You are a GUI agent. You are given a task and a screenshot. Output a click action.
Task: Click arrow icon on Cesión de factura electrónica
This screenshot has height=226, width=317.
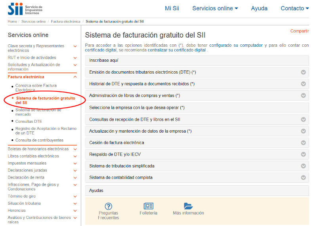pos(304,142)
